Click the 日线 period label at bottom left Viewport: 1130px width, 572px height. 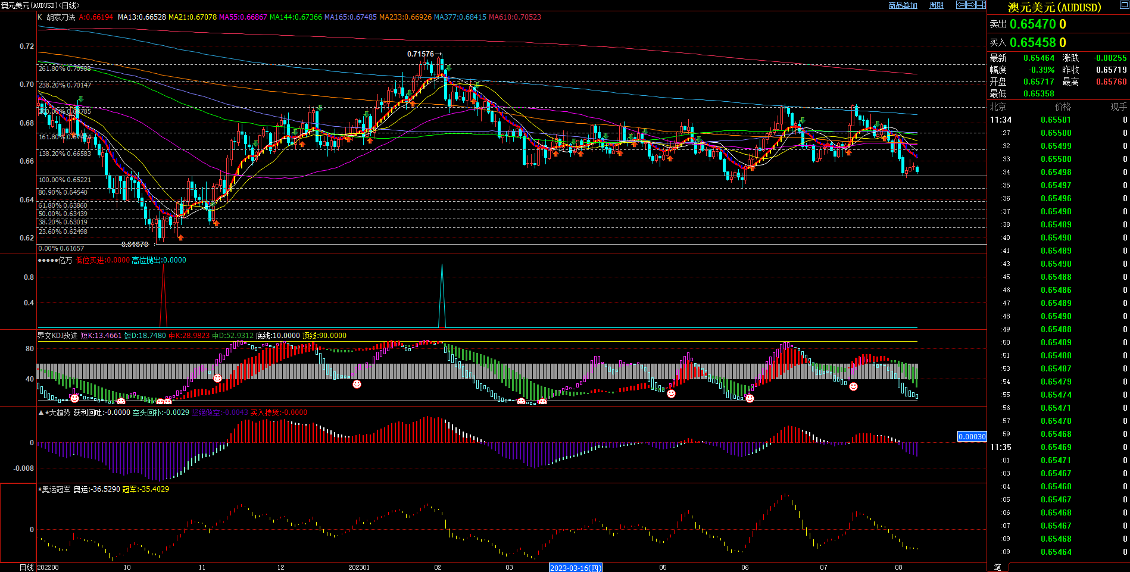(26, 567)
